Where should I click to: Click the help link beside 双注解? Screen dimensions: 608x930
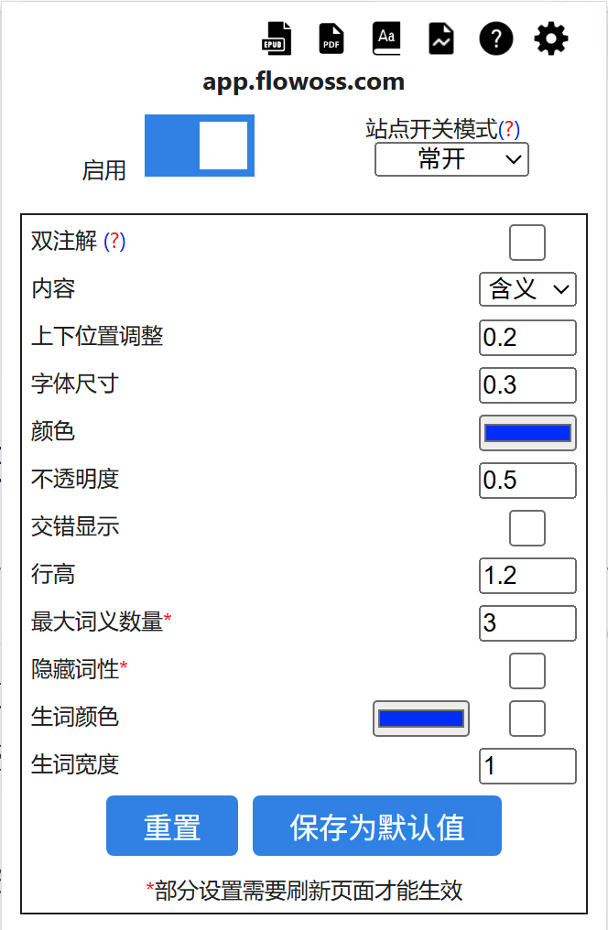point(114,242)
